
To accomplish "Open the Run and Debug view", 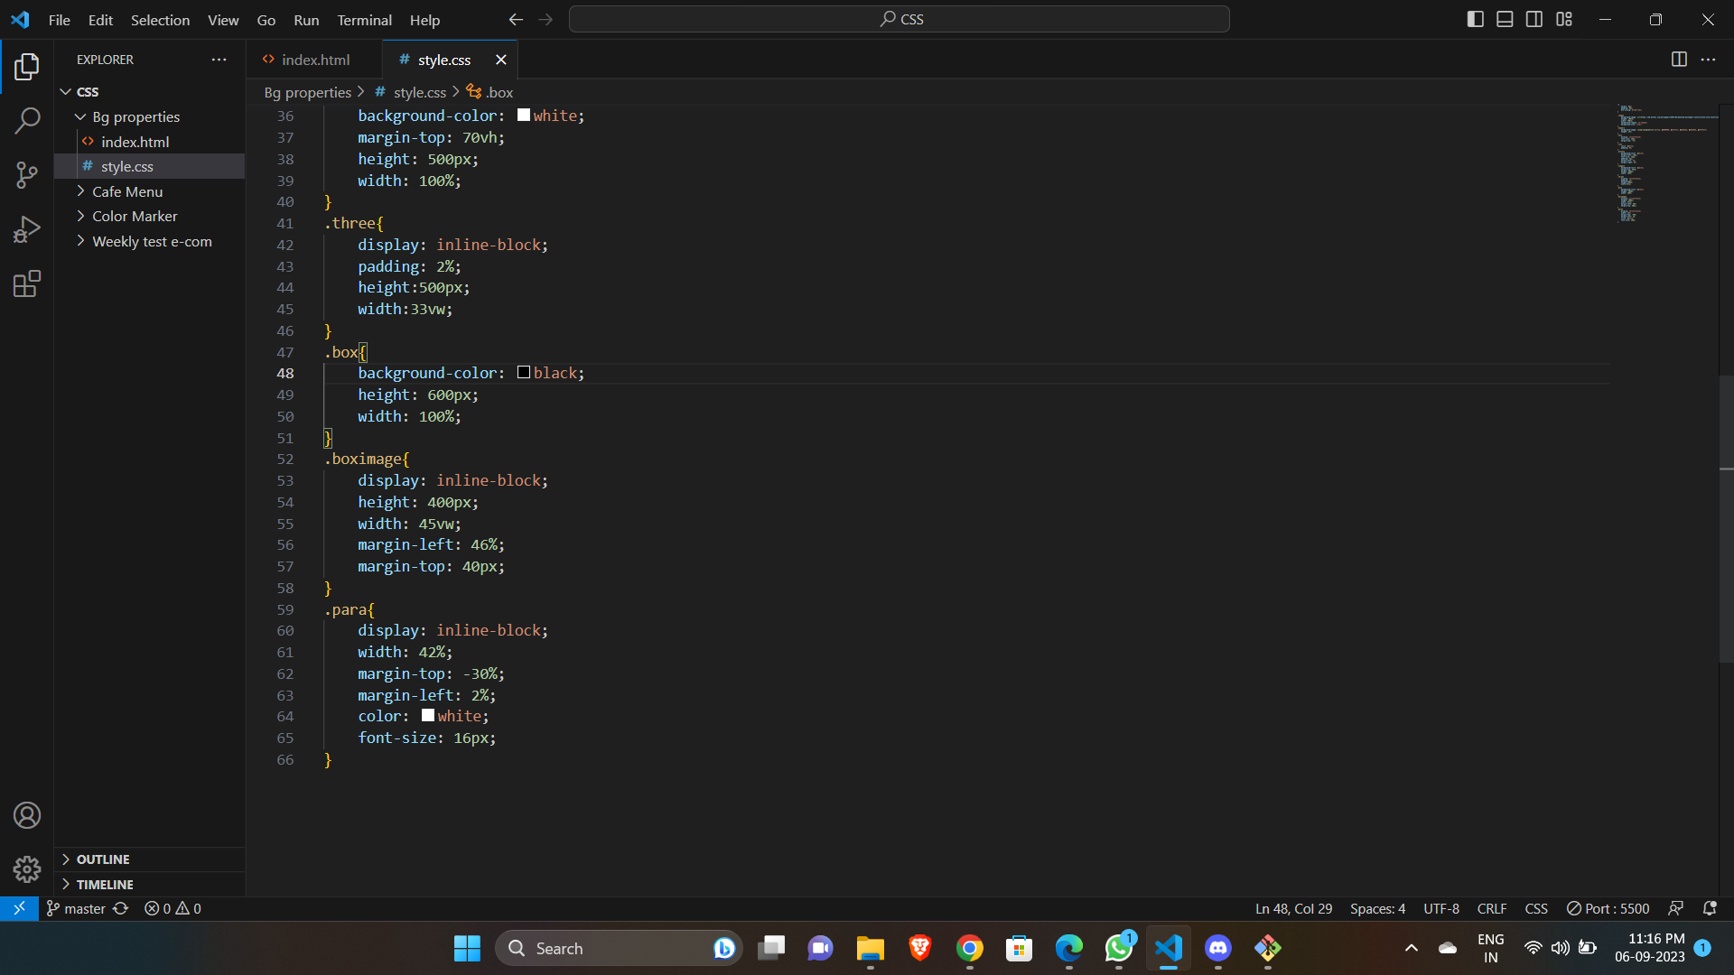I will pyautogui.click(x=27, y=230).
